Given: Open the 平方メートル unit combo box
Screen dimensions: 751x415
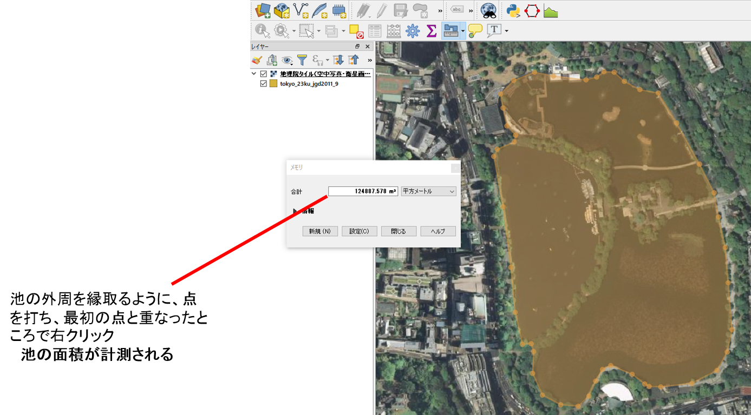Looking at the screenshot, I should [x=429, y=191].
